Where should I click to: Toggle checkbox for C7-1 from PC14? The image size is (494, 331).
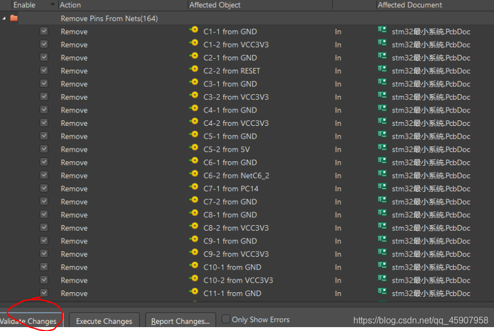click(44, 189)
